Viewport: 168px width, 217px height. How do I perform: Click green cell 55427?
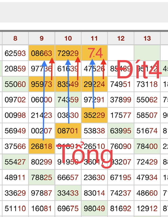(15, 162)
